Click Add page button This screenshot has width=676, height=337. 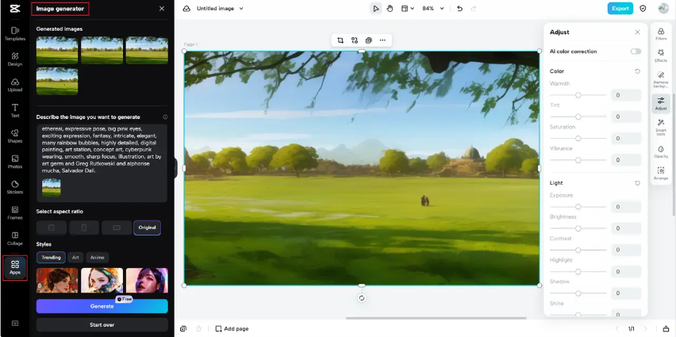pyautogui.click(x=232, y=329)
